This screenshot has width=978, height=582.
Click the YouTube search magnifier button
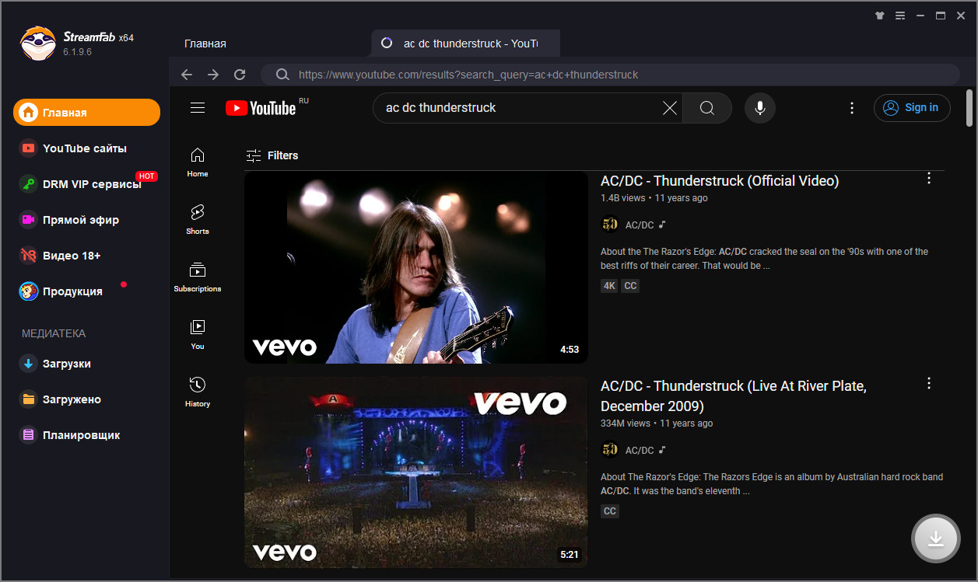tap(707, 108)
